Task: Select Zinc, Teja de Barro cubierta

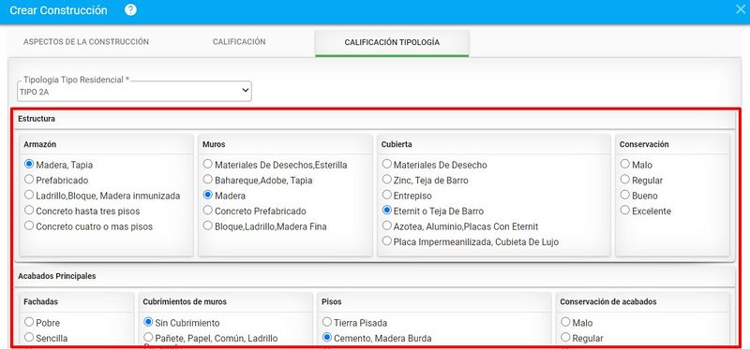Action: [x=387, y=180]
